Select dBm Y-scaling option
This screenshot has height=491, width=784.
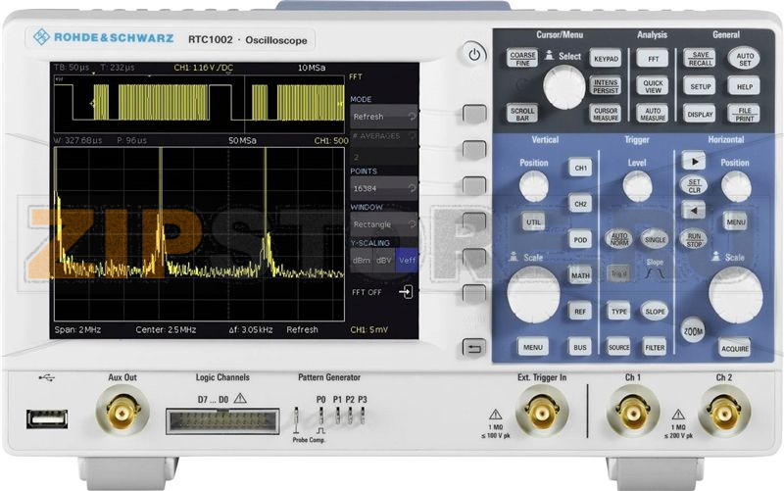point(362,260)
